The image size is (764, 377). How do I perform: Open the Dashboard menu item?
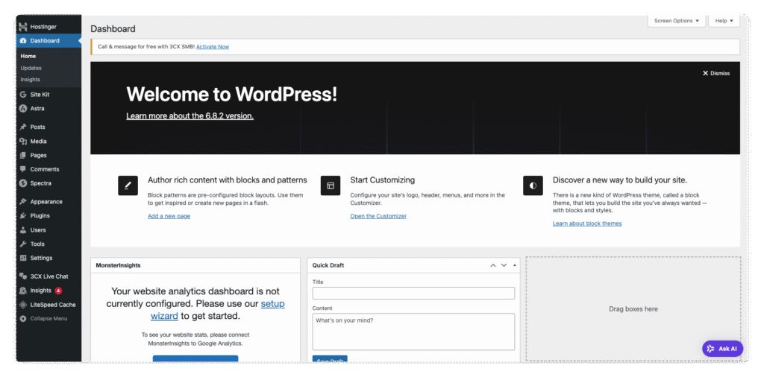coord(48,41)
